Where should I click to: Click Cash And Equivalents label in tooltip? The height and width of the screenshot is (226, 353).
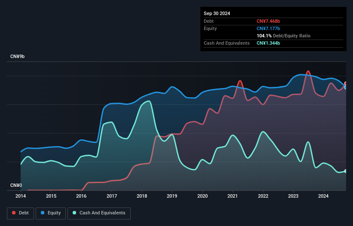tap(227, 43)
